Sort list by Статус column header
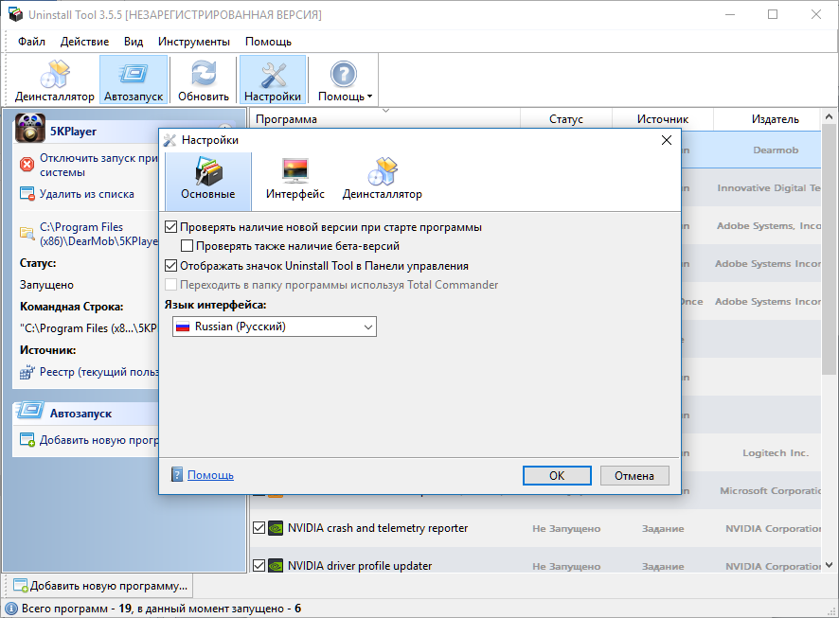The image size is (839, 618). (x=565, y=119)
